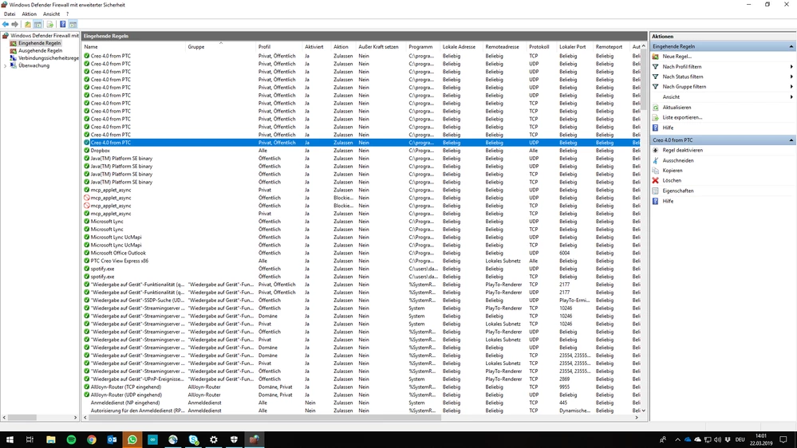Open Nach Gruppe filtern submenu arrow

point(791,87)
